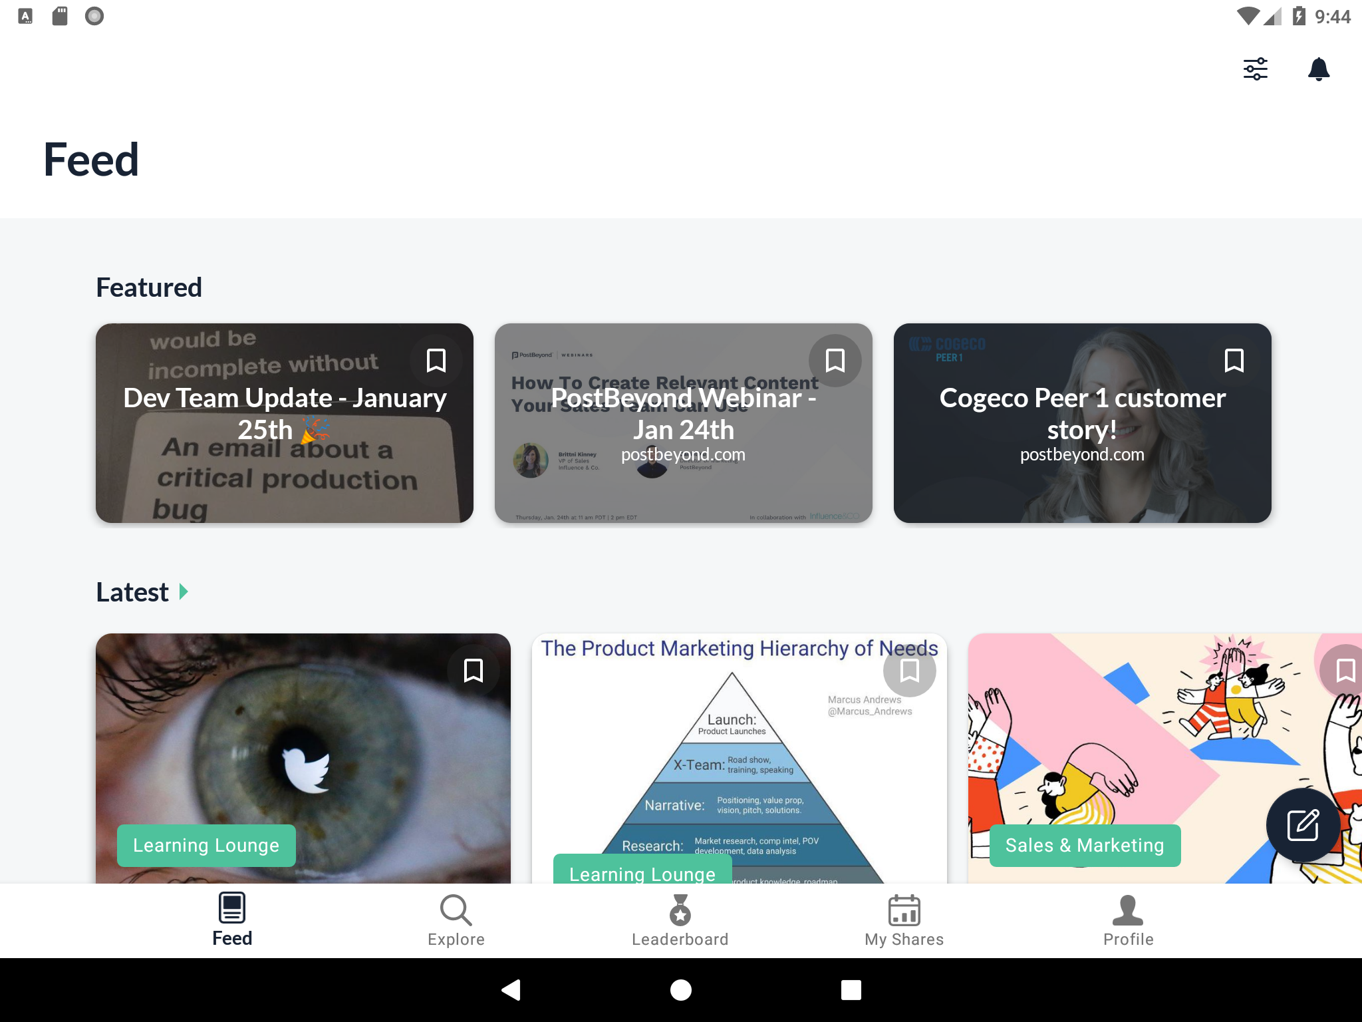Viewport: 1362px width, 1022px height.
Task: Open My Shares calendar tab
Action: pos(904,921)
